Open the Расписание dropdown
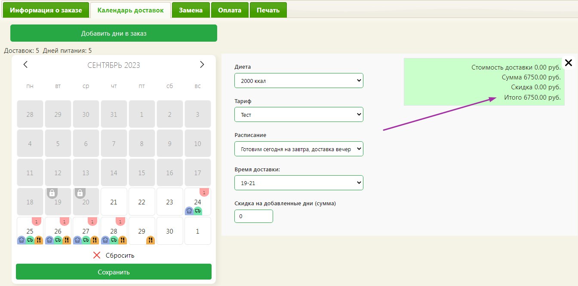 [299, 149]
